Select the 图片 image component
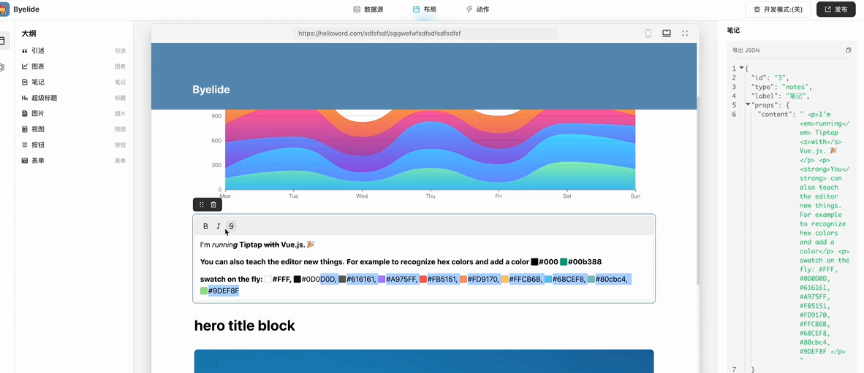Viewport: 864px width, 373px height. (73, 113)
